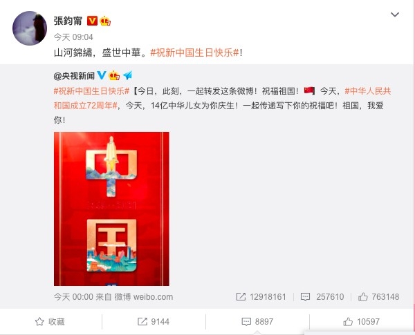Click the blue V badge beside 央视新闻
415x335 pixels.
(102, 75)
